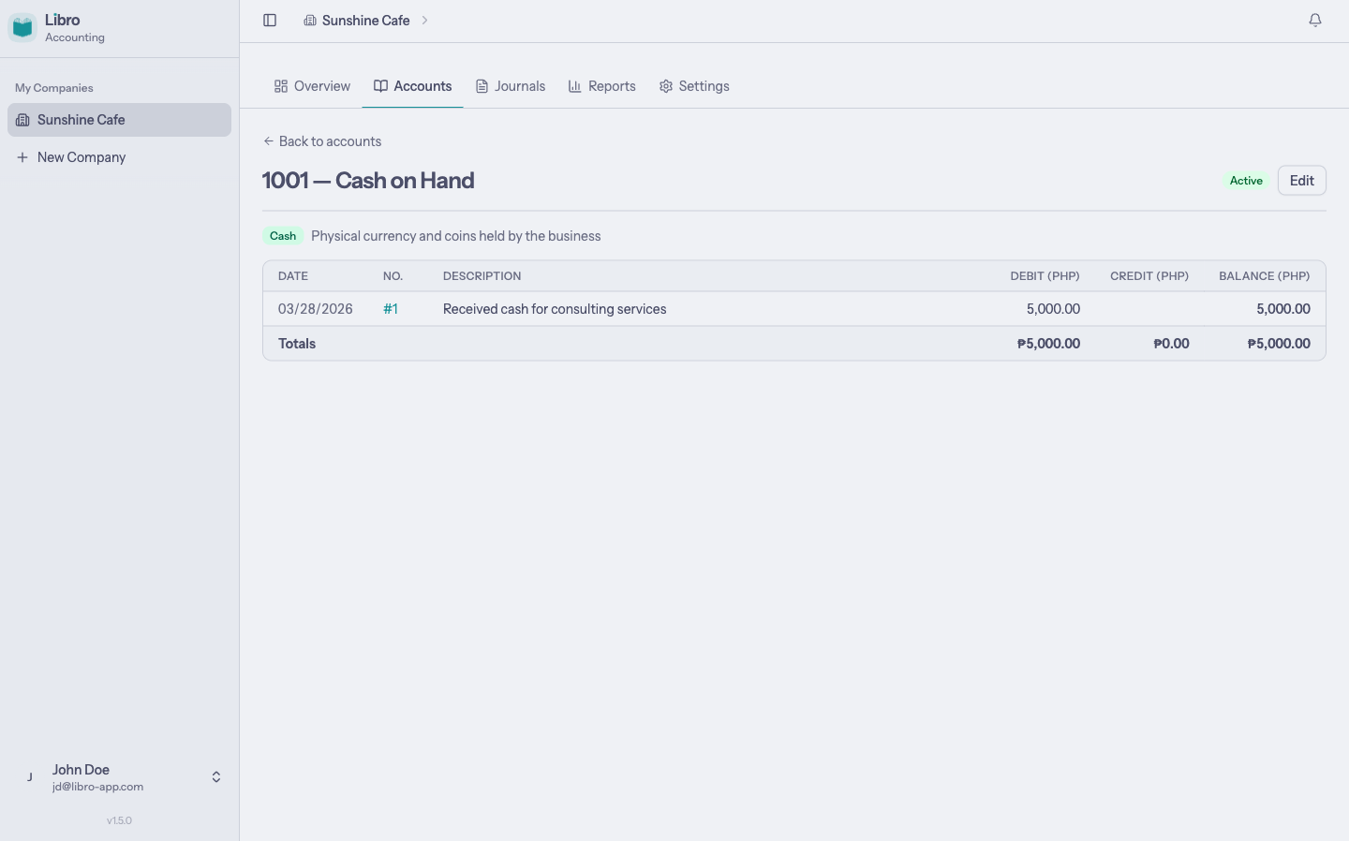Click the Edit button for Cash on Hand
Image resolution: width=1349 pixels, height=841 pixels.
1301,180
